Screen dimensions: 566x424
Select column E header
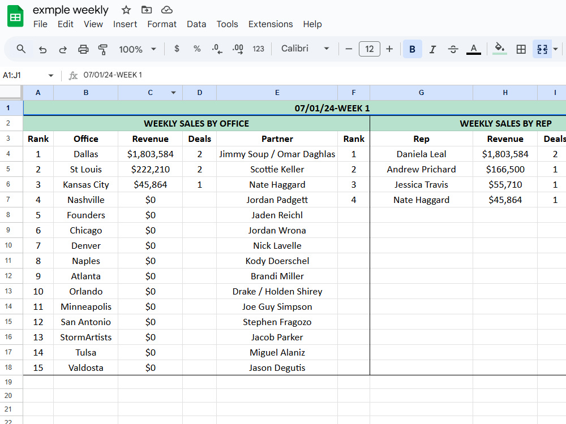click(277, 93)
